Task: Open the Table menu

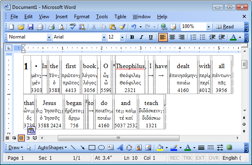Action: [120, 17]
